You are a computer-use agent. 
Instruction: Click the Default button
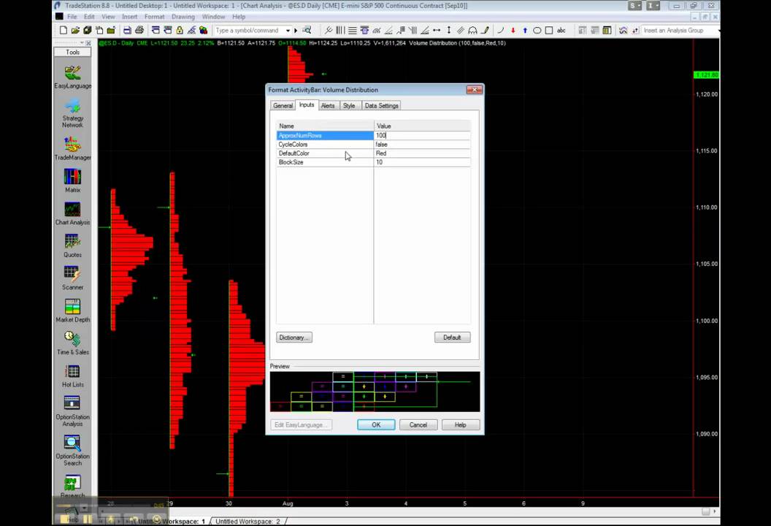(x=453, y=338)
